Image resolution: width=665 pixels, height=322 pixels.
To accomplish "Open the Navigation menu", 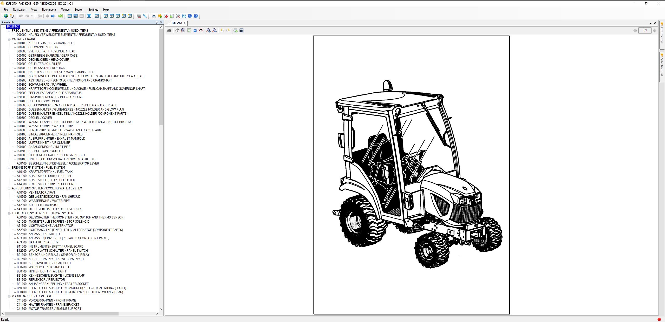I will click(x=19, y=10).
